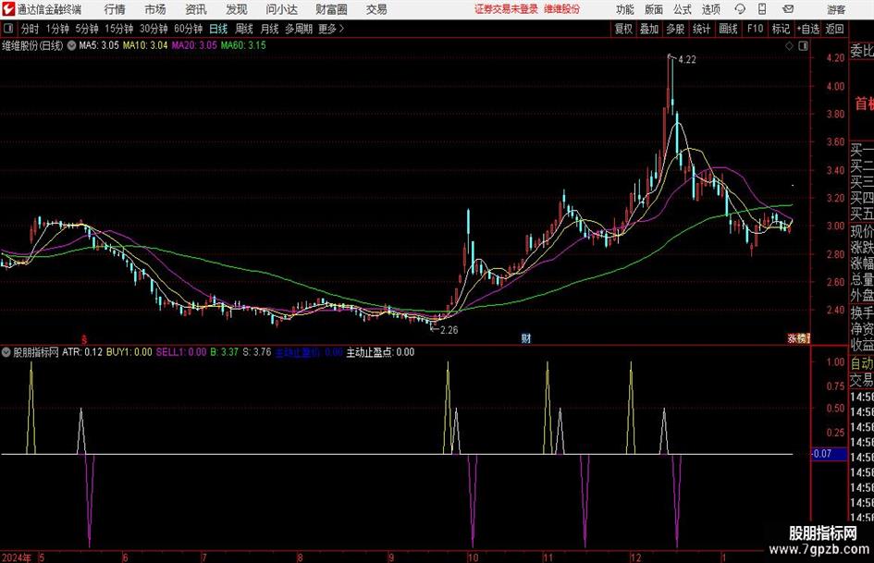Switch to 60分钟 period

[x=189, y=29]
